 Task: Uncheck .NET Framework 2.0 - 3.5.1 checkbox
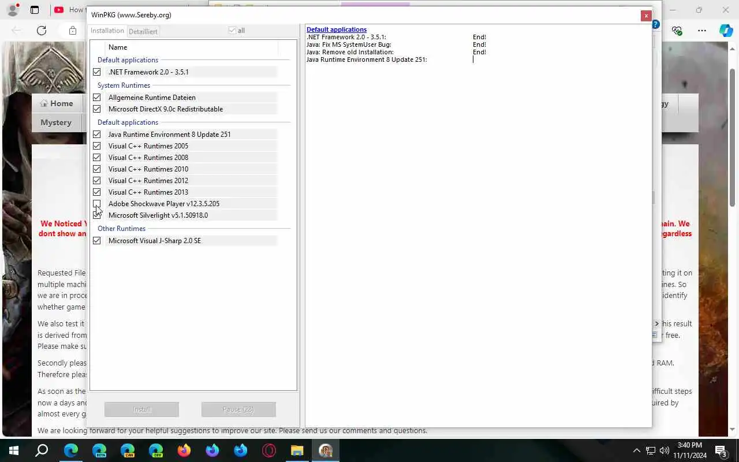point(97,72)
